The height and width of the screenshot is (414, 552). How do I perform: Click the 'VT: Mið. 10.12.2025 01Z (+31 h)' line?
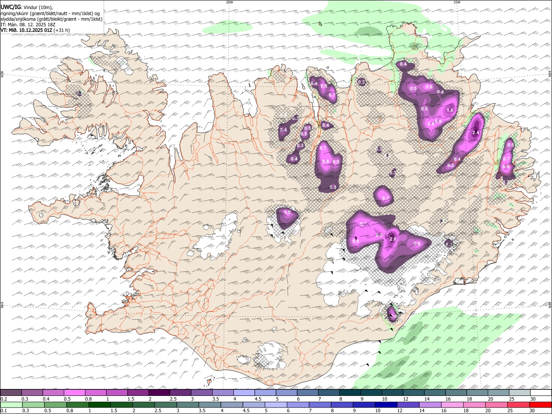click(35, 30)
